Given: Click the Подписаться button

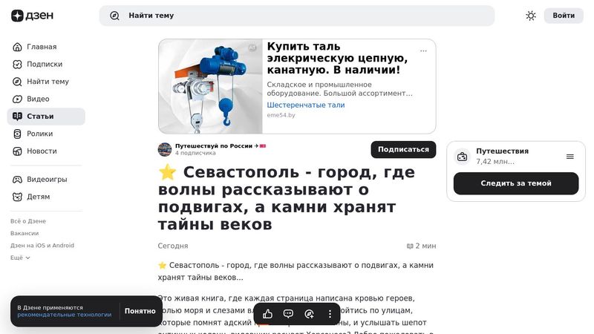Looking at the screenshot, I should coord(403,150).
